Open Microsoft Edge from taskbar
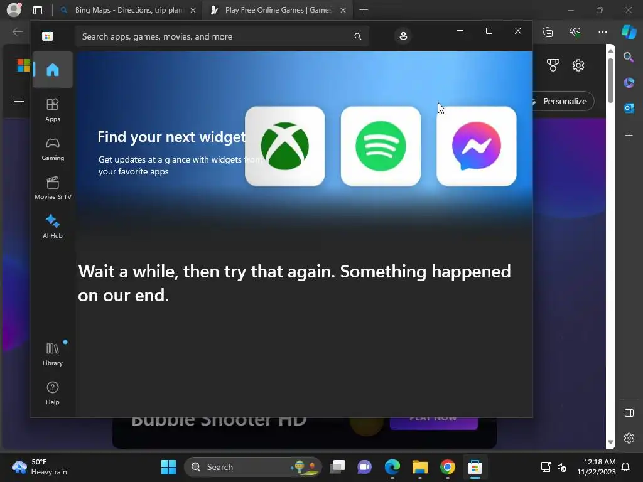 (x=392, y=467)
